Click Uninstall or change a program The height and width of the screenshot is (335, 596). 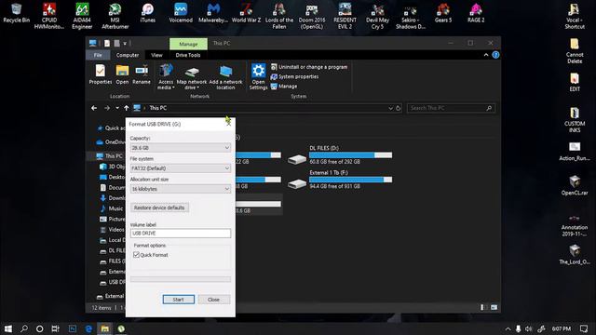tap(309, 67)
